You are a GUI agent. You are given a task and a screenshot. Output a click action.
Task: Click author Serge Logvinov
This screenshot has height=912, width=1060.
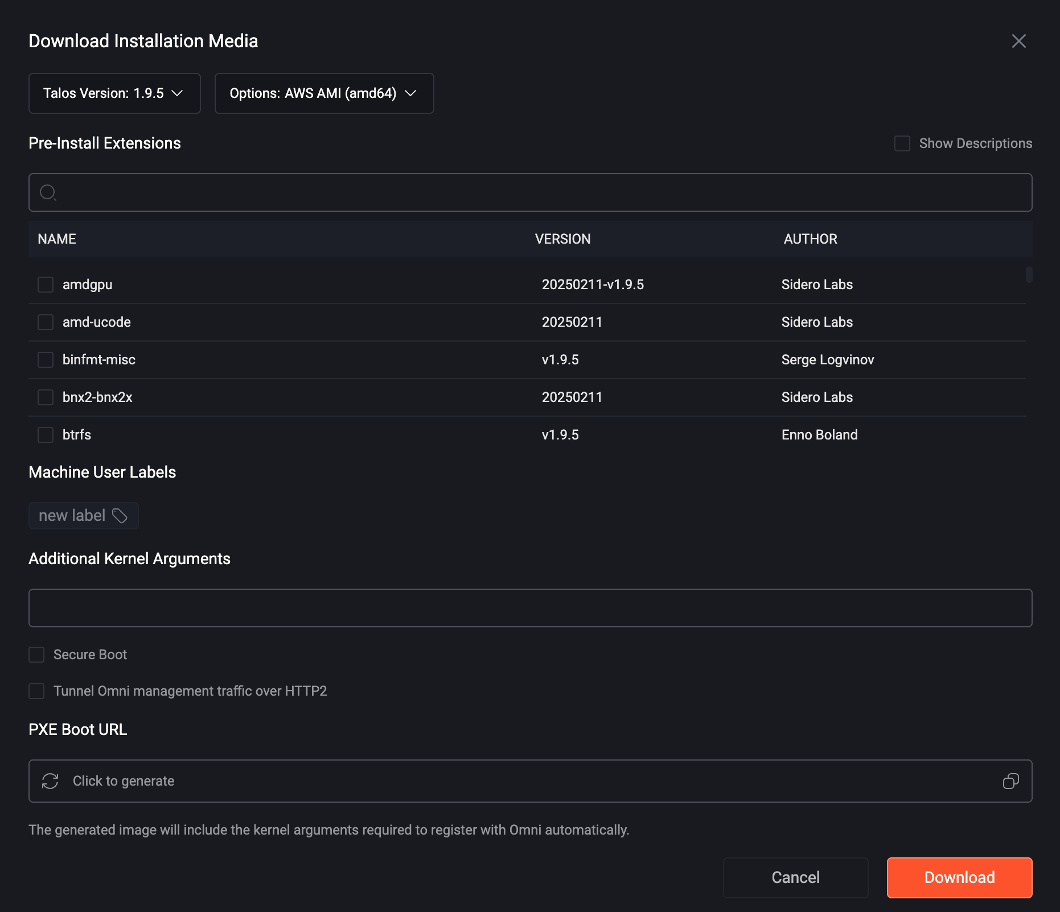tap(828, 360)
